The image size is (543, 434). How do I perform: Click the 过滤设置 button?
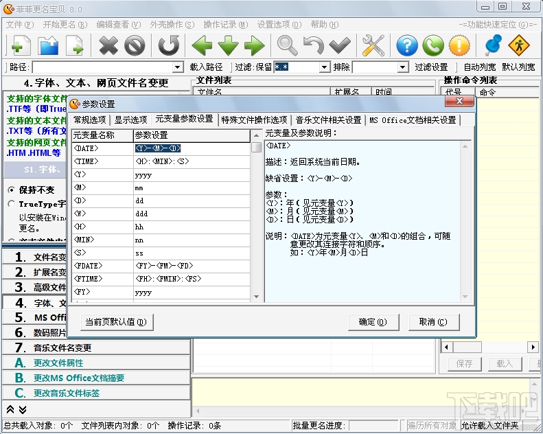(x=432, y=67)
